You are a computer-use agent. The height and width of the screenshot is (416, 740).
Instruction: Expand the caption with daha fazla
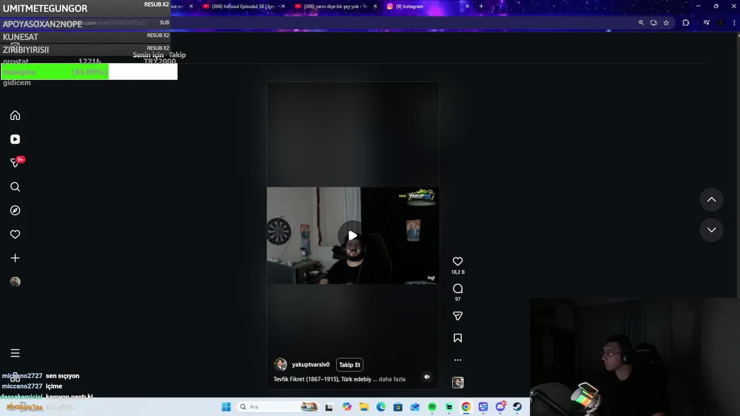click(392, 379)
